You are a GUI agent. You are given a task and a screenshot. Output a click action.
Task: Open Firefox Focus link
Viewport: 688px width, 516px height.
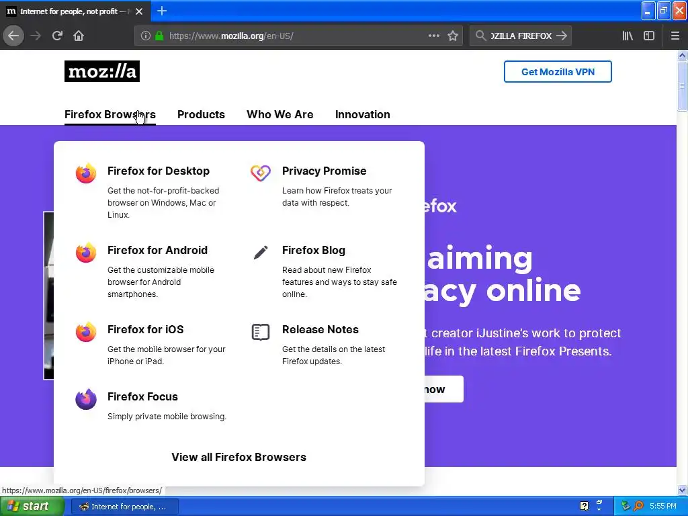142,396
